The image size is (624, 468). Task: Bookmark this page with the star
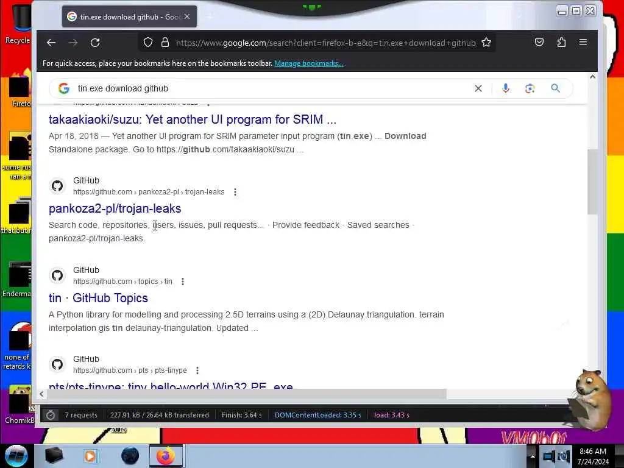point(486,43)
